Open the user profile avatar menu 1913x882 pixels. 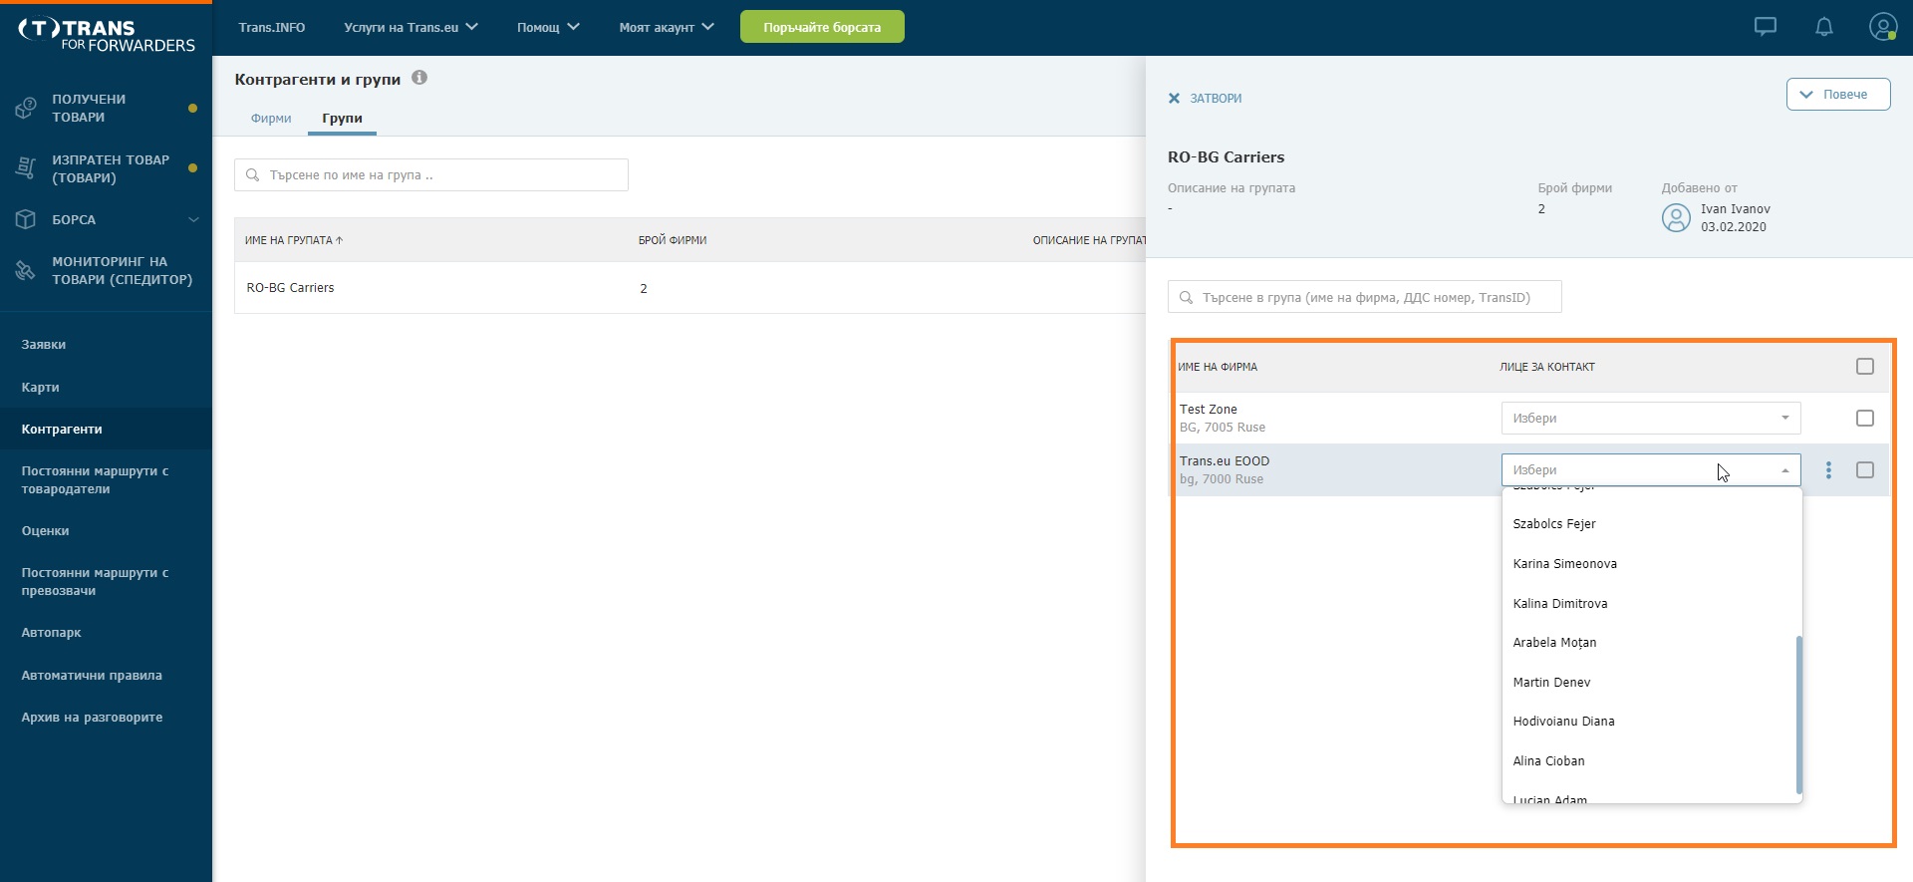1882,27
